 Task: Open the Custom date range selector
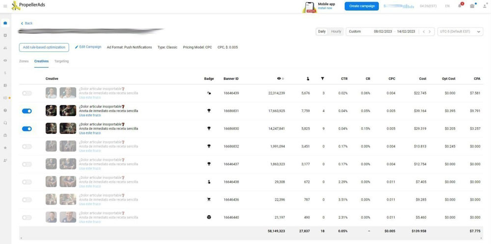(358, 31)
